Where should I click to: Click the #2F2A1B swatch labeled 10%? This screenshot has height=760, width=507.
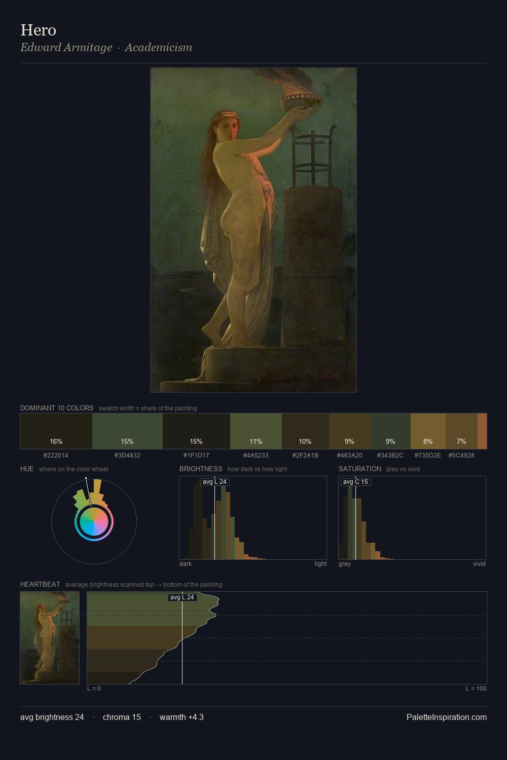[x=305, y=431]
